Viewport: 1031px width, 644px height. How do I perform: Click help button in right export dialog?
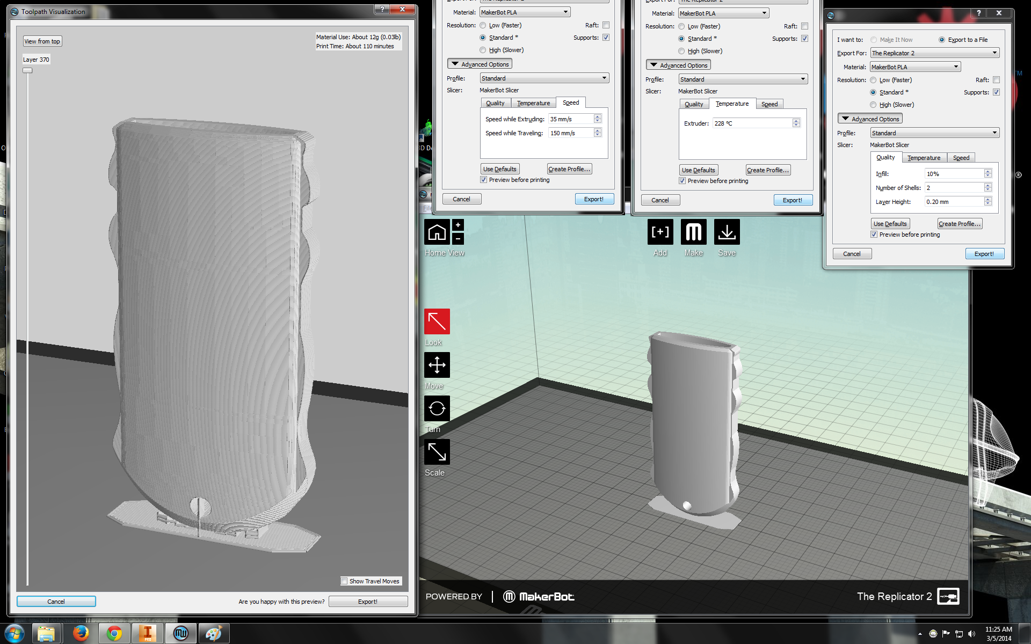pos(978,13)
